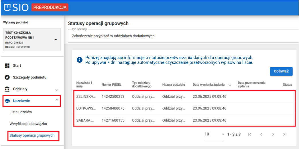Select ŁOTKOWS name cell
The height and width of the screenshot is (150, 299).
(x=86, y=108)
